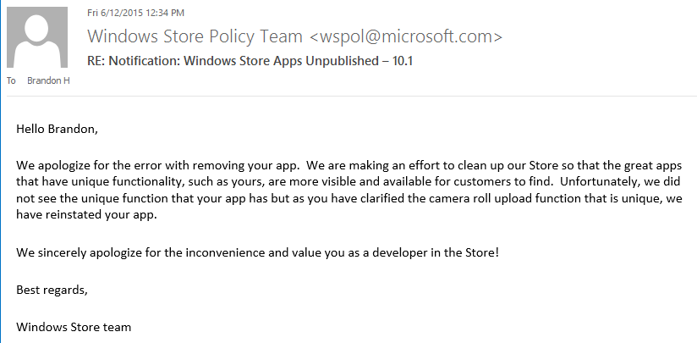Click the We sincerely apologize sentence

pyautogui.click(x=258, y=252)
